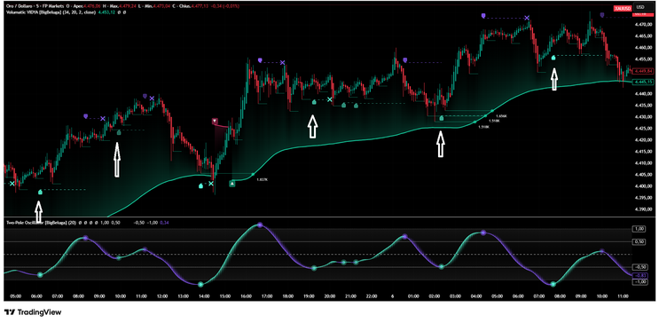Click the oscillator green dot at 14:00 trough
Viewport: 659px width, 323px height.
200,284
